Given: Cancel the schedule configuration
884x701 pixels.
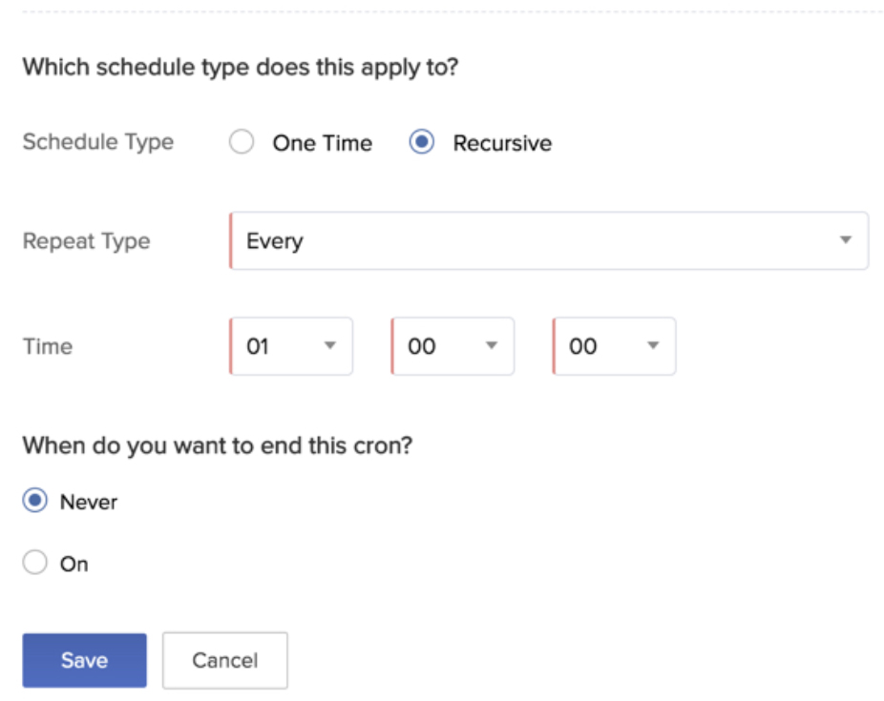Looking at the screenshot, I should coord(224,659).
